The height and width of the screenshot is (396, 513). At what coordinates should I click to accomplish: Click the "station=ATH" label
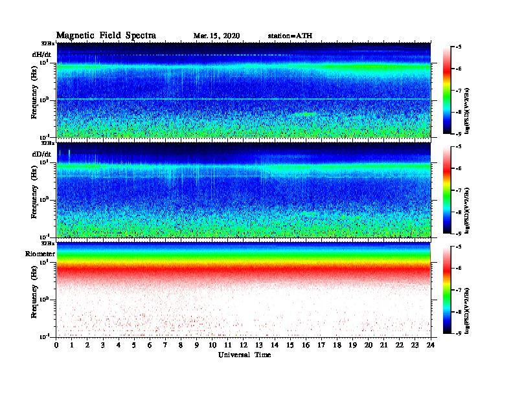(x=290, y=36)
